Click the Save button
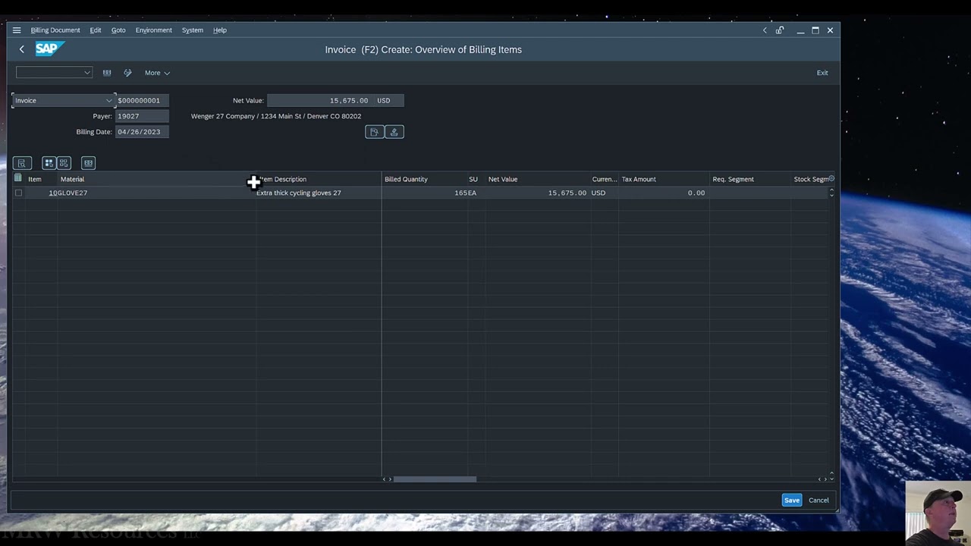971x546 pixels. [x=792, y=500]
